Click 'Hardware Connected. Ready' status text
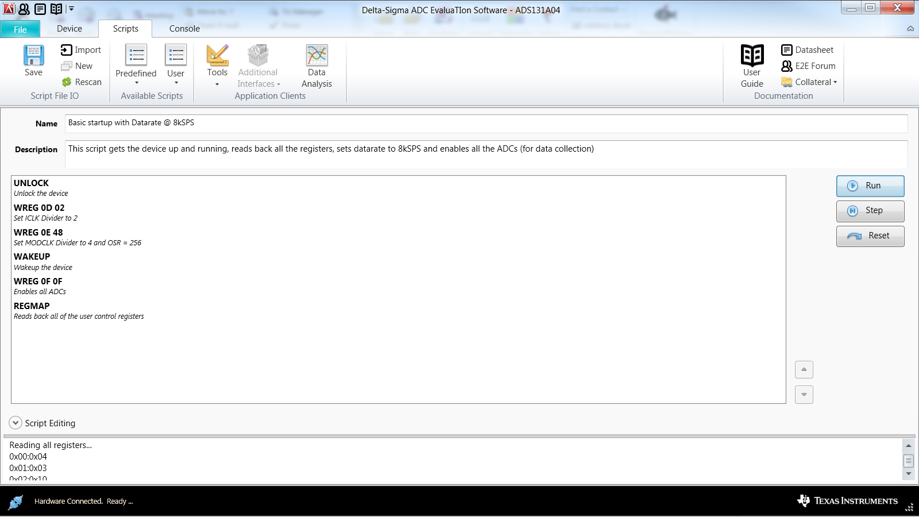Image resolution: width=919 pixels, height=517 pixels. coord(83,501)
